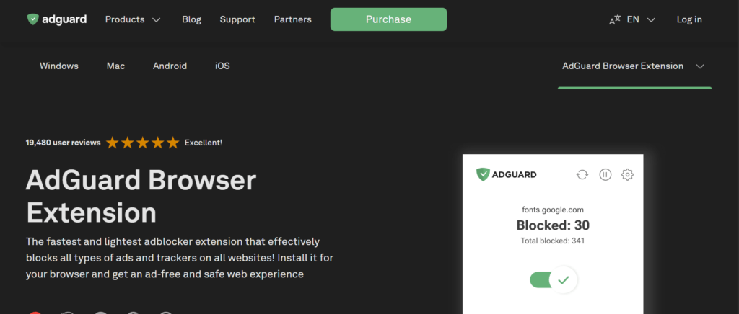Open the Blog page
739x314 pixels.
coord(192,19)
